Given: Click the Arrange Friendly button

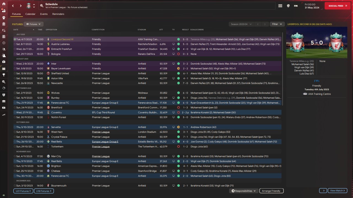Looking at the screenshot, I should 271,191.
